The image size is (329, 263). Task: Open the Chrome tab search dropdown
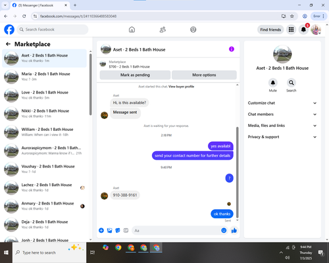pyautogui.click(x=5, y=5)
